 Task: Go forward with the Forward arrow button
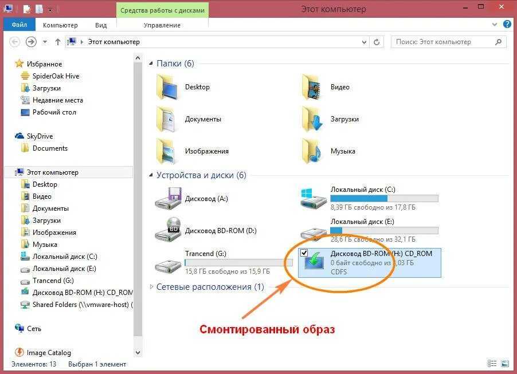tap(32, 42)
